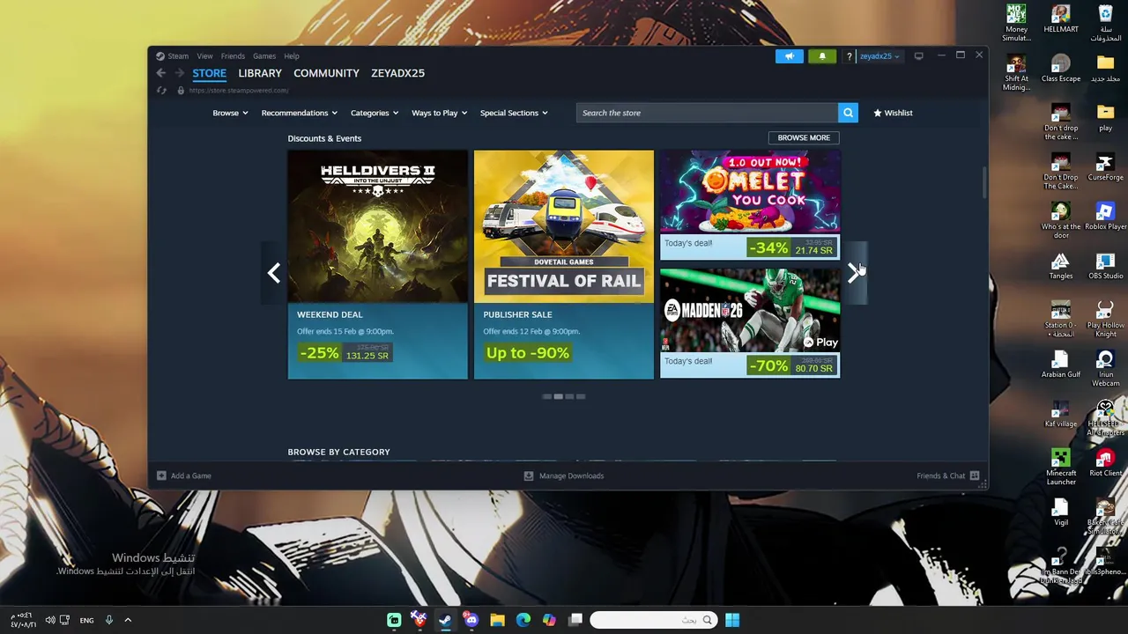This screenshot has width=1128, height=634.
Task: Select the Vigil desktop file icon
Action: [x=1061, y=512]
